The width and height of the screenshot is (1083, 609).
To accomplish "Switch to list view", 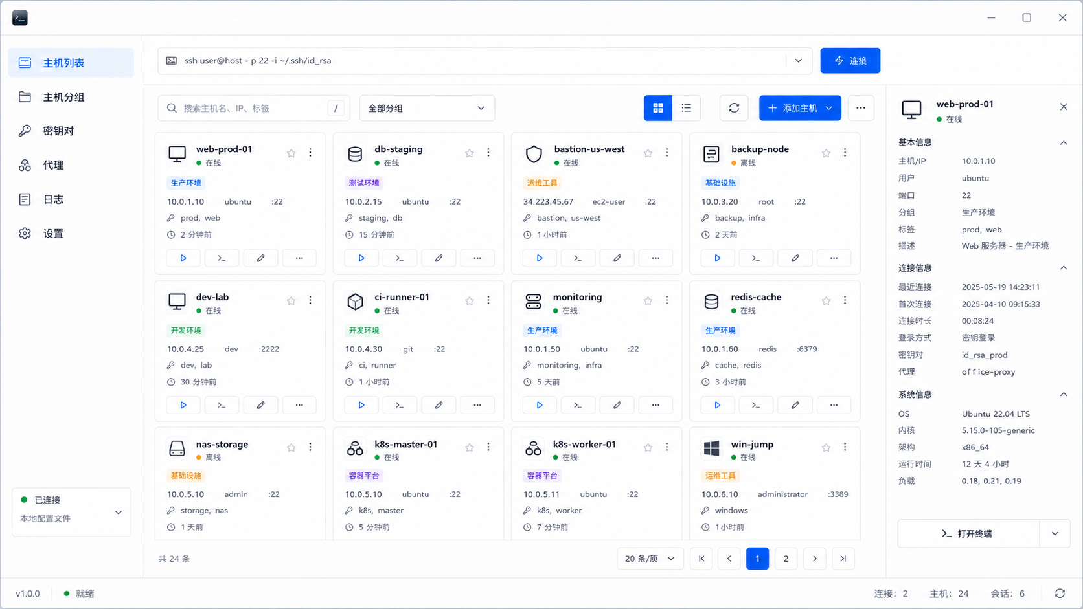I will (687, 108).
